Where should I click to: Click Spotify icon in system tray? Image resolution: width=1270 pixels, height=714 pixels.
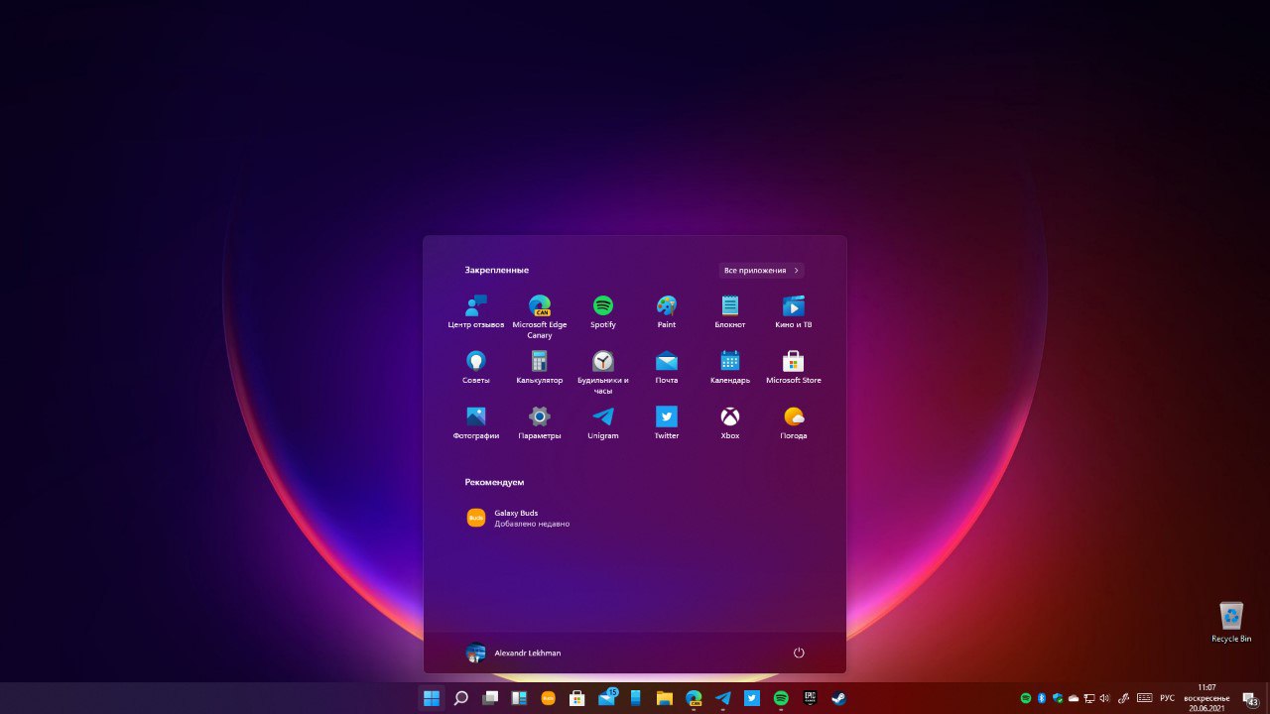click(x=1026, y=698)
